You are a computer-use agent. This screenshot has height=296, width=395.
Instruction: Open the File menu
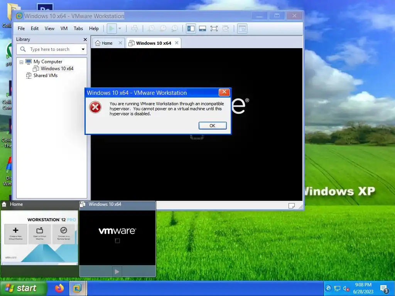click(21, 29)
